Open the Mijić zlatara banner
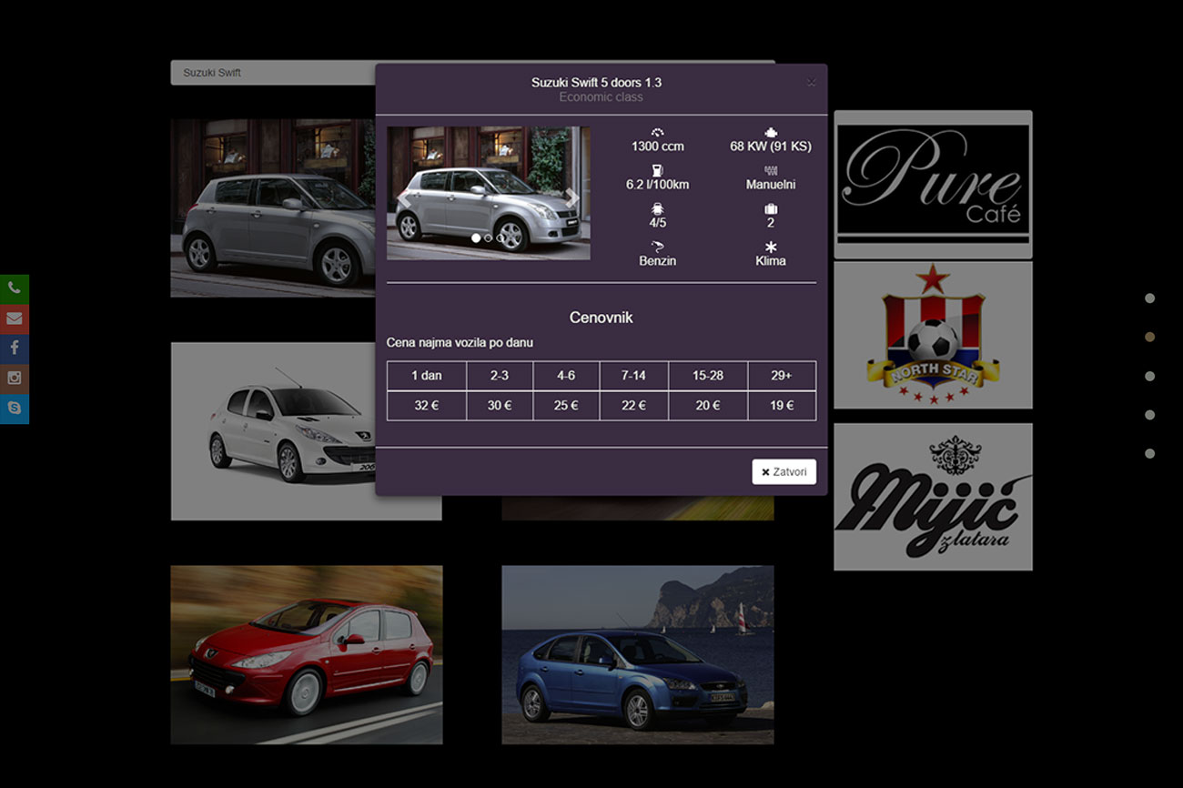This screenshot has height=788, width=1183. click(933, 497)
